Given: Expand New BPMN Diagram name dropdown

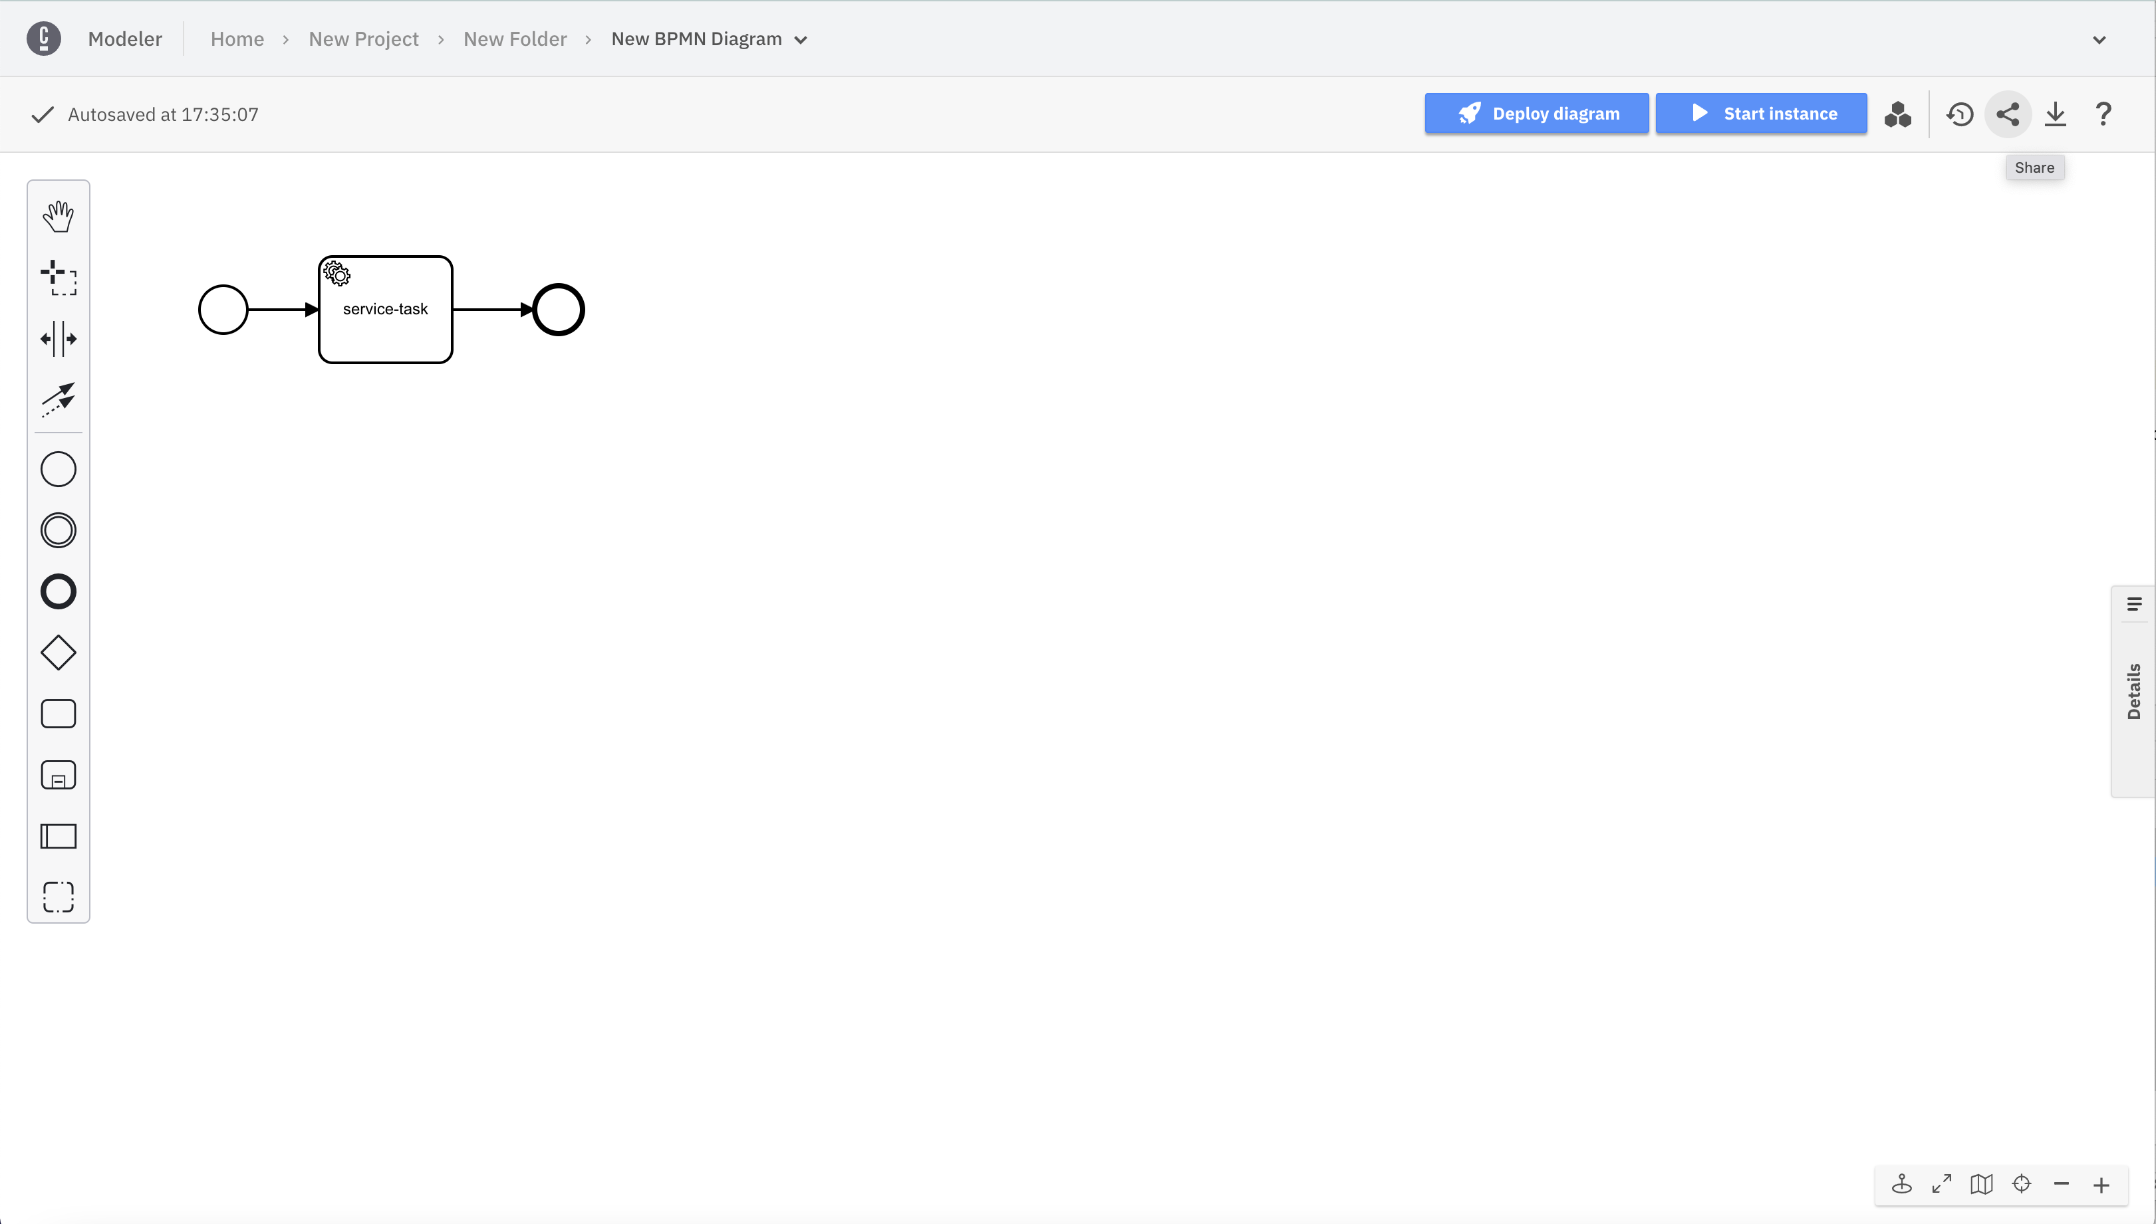Looking at the screenshot, I should tap(801, 39).
